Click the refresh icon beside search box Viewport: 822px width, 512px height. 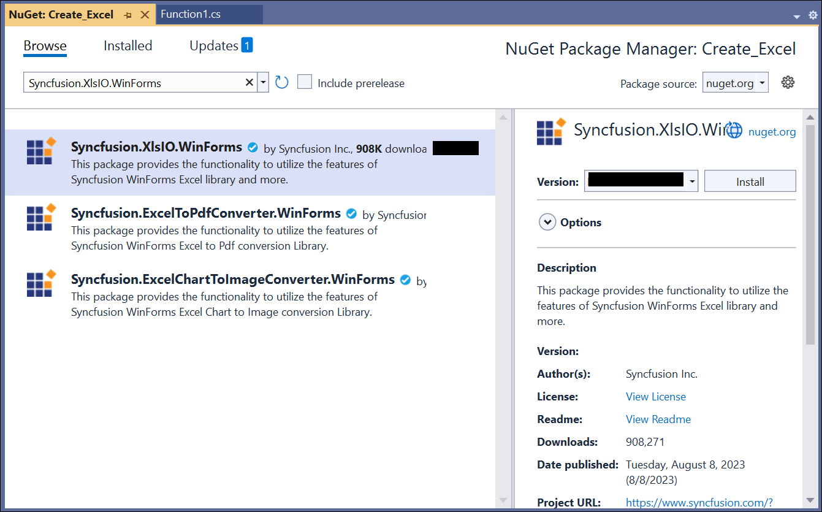281,83
